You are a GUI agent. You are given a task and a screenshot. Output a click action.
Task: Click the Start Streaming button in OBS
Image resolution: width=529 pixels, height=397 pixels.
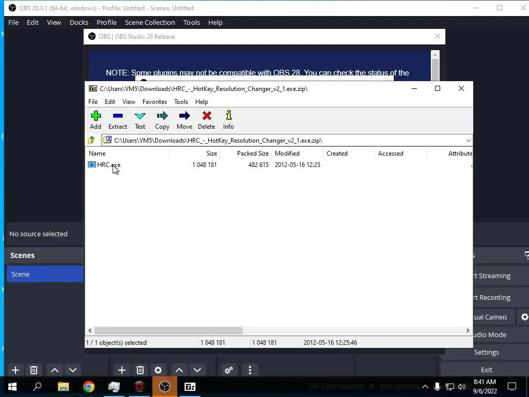coord(501,276)
